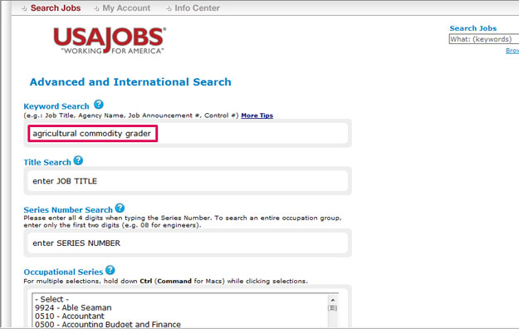Click the What: (keywords) search box
The image size is (519, 329).
point(484,39)
